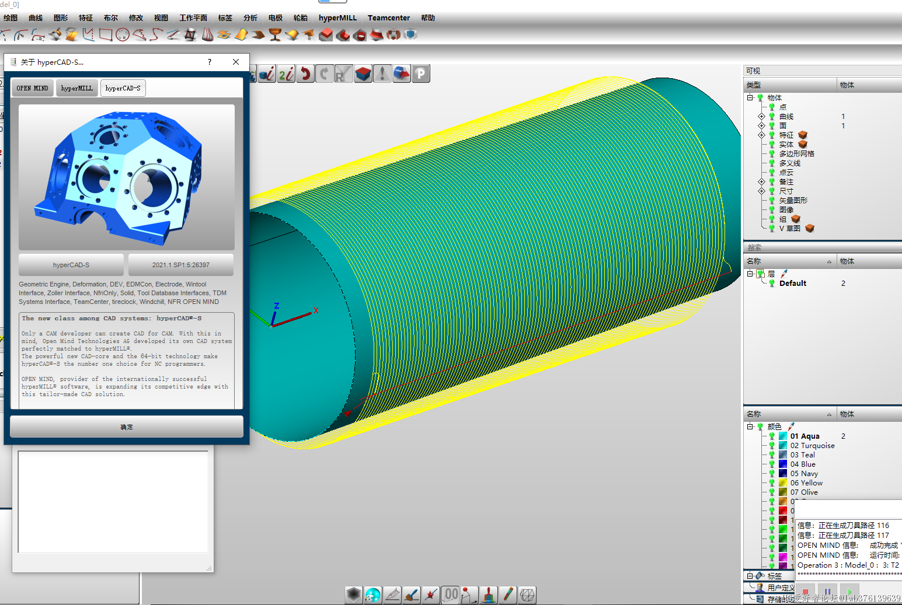The image size is (902, 605).
Task: Switch to hyperMILL tab in about dialog
Action: 77,88
